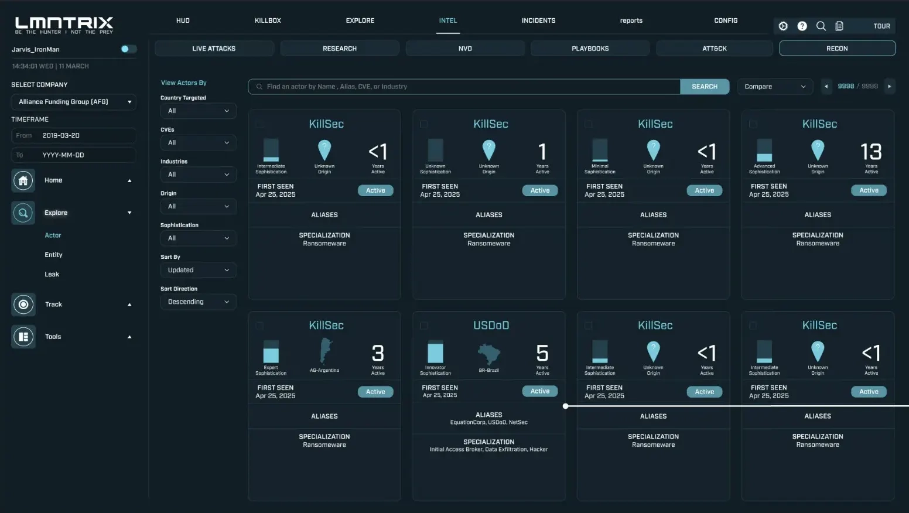Open the CVEs filter dropdown
This screenshot has height=513, width=909.
[x=199, y=143]
